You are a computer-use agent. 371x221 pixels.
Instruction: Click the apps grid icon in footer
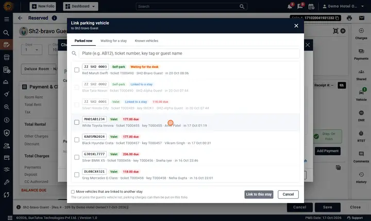[10, 218]
